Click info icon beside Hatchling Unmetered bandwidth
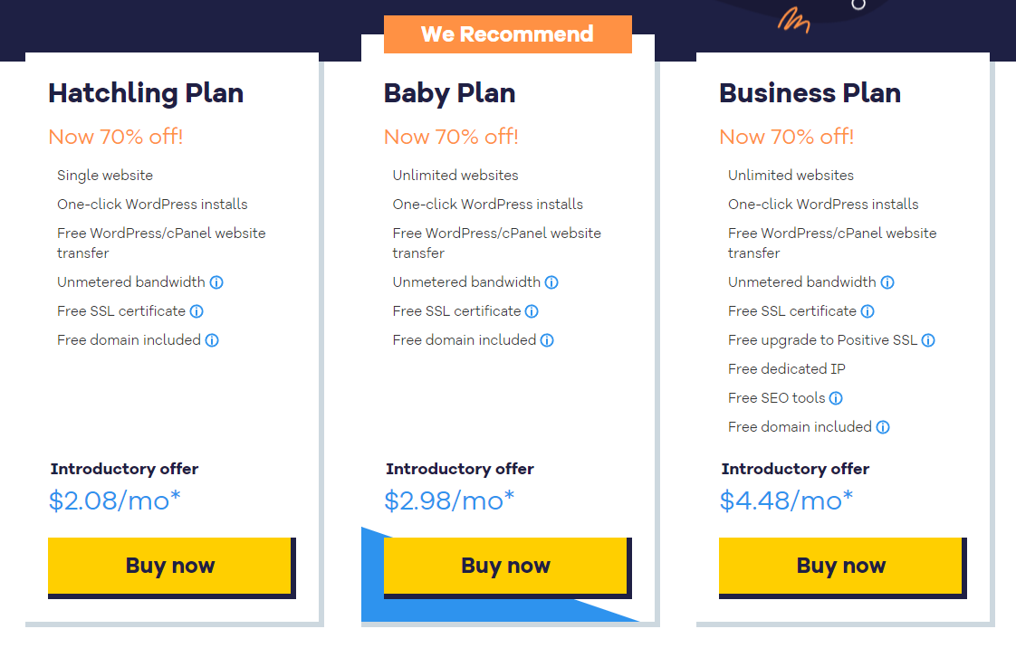The width and height of the screenshot is (1016, 648). pyautogui.click(x=216, y=282)
